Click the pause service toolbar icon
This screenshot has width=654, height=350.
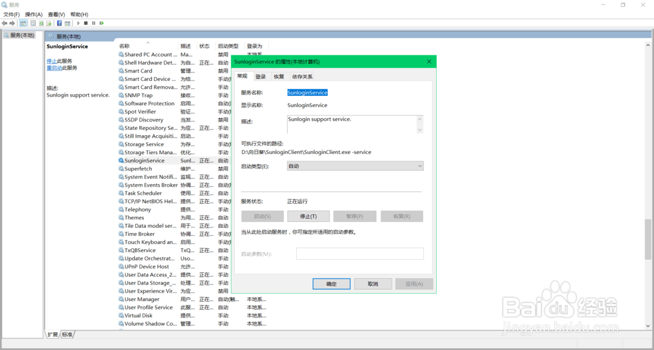point(94,24)
